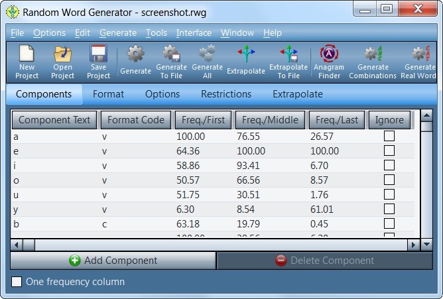443x299 pixels.
Task: Click the Generate Real Word icon
Action: point(418,62)
